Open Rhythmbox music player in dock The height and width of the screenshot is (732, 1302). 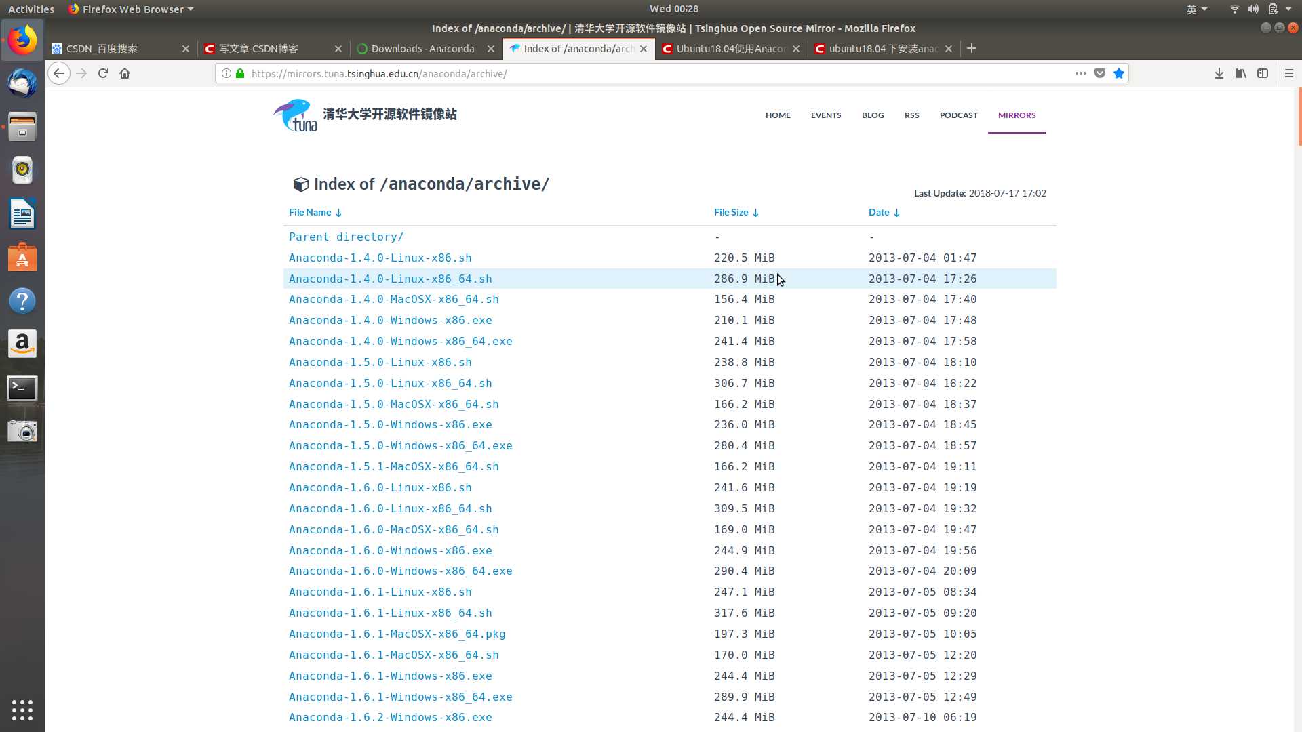pyautogui.click(x=22, y=170)
